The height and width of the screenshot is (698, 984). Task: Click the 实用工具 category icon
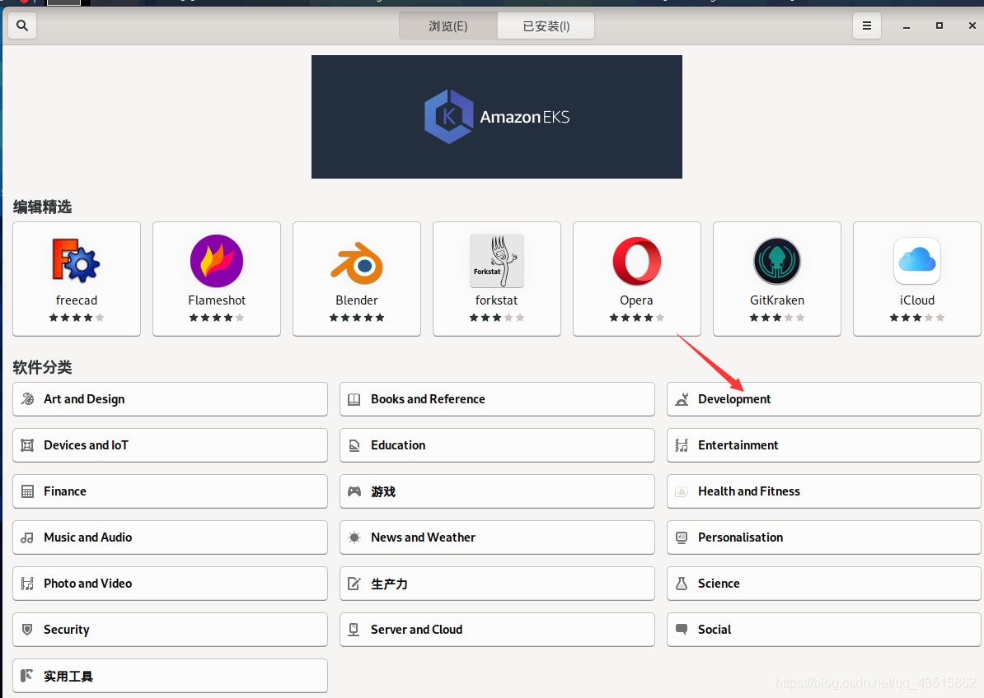point(27,676)
